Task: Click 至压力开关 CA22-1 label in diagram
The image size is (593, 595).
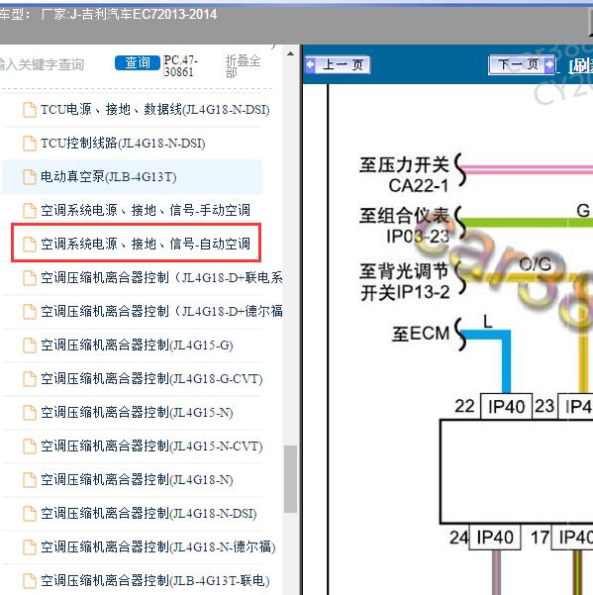Action: pyautogui.click(x=405, y=175)
